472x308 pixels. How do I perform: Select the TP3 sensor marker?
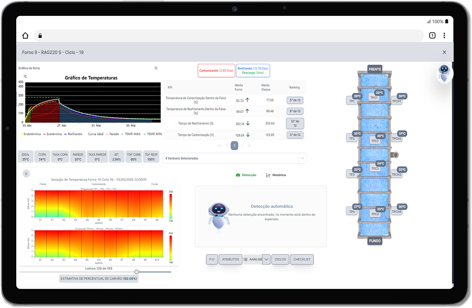[352, 174]
